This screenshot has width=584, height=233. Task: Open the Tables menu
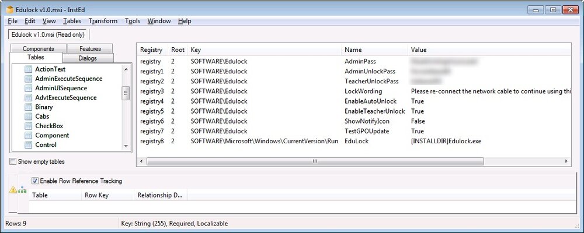click(x=72, y=21)
